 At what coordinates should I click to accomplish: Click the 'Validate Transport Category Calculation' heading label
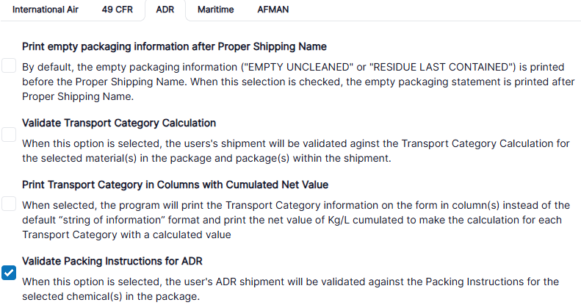[x=119, y=123]
